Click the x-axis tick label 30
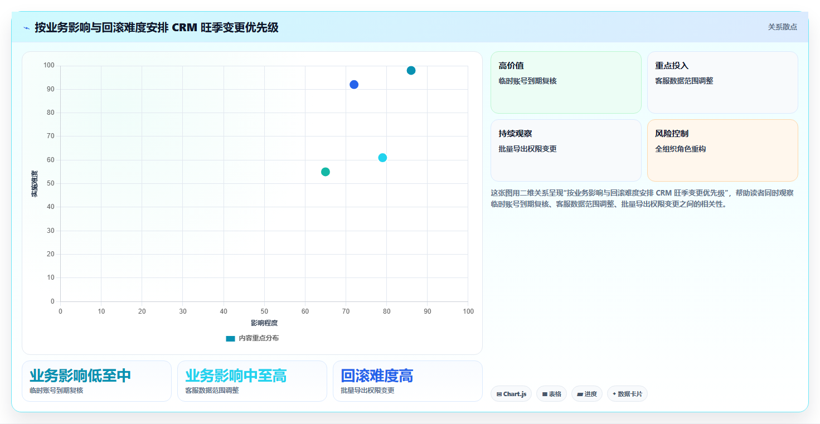The height and width of the screenshot is (424, 820). (183, 311)
